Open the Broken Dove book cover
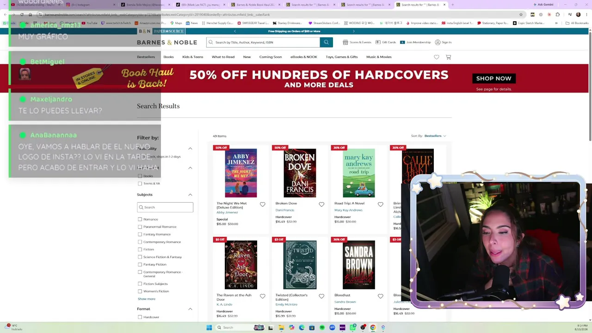592x333 pixels. point(300,173)
